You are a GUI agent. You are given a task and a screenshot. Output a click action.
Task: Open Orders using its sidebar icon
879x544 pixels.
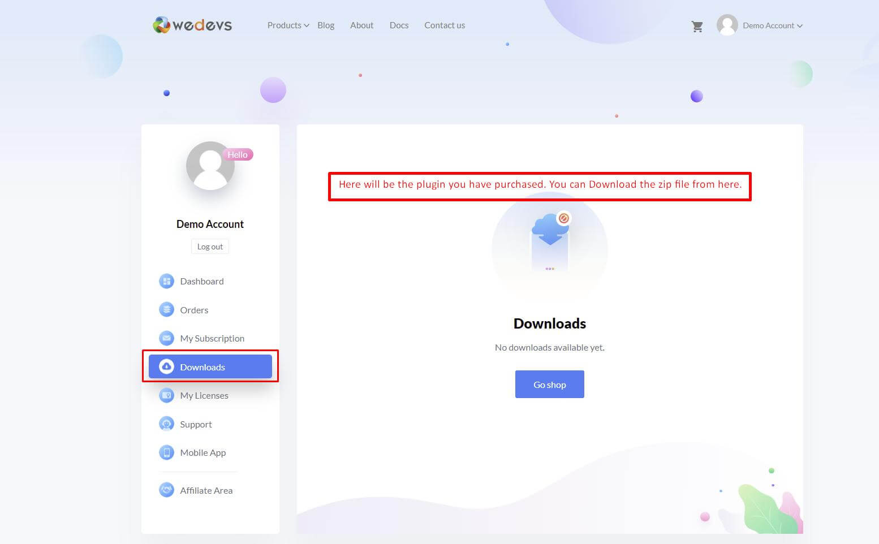(166, 309)
